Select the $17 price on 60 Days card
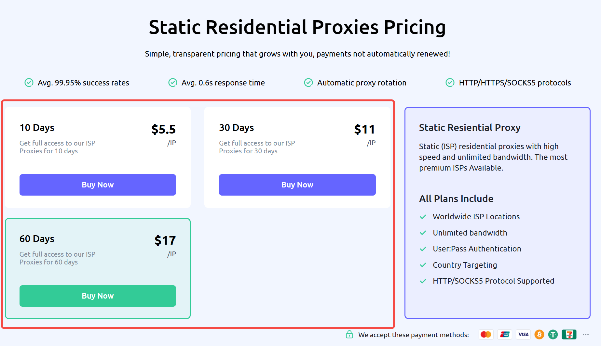The image size is (601, 346). point(165,240)
